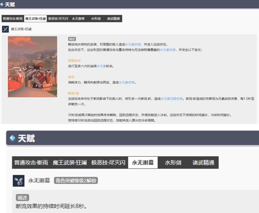Open 极恶技·尽灭闪 tab in lower section
Screen dimensions: 259x213
coord(108,163)
